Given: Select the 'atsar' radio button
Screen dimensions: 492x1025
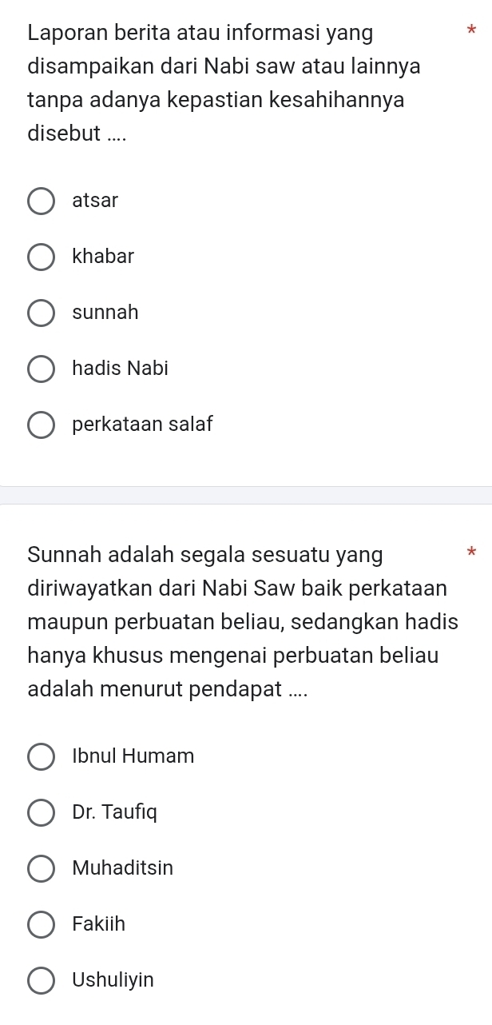Looking at the screenshot, I should [42, 201].
